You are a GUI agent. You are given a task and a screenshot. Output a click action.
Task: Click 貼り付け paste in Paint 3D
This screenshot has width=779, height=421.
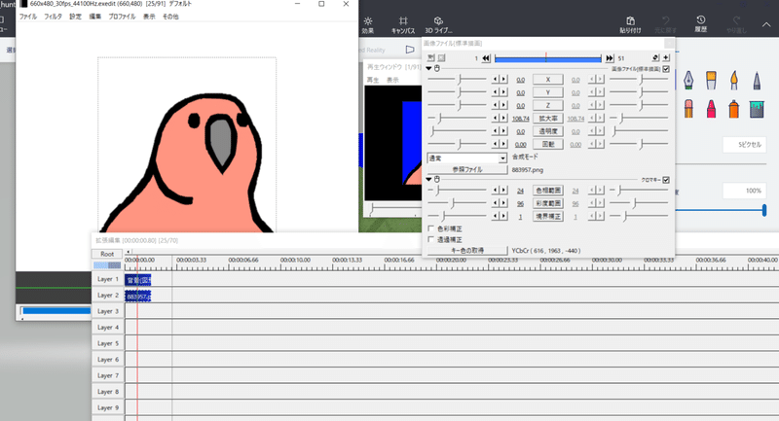pos(630,25)
